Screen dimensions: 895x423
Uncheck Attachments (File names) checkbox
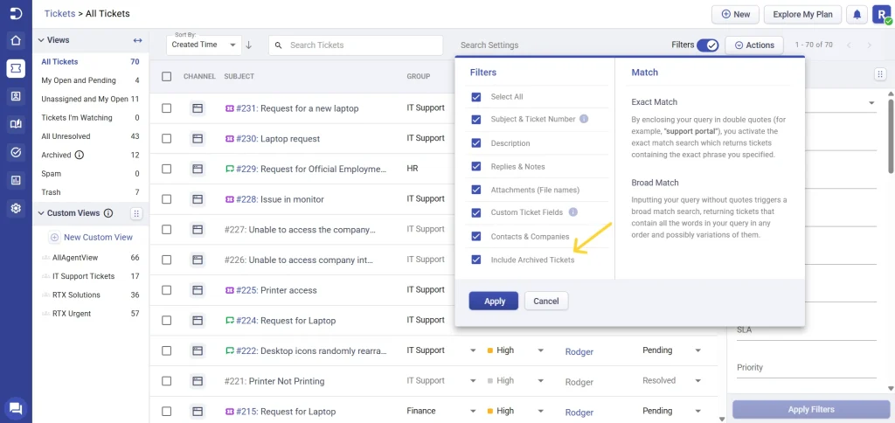[x=476, y=191]
